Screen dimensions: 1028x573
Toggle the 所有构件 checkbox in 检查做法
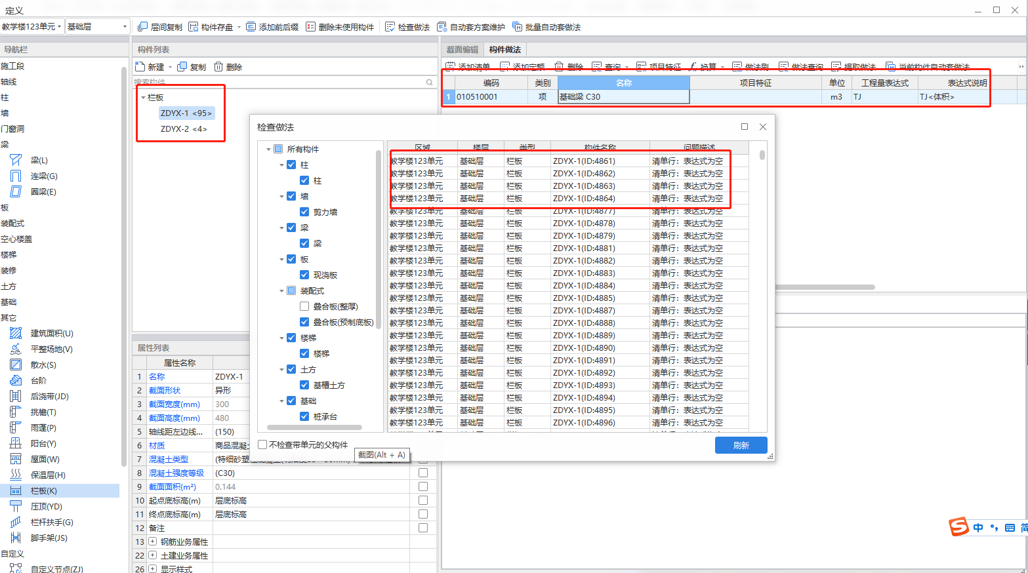(x=278, y=149)
